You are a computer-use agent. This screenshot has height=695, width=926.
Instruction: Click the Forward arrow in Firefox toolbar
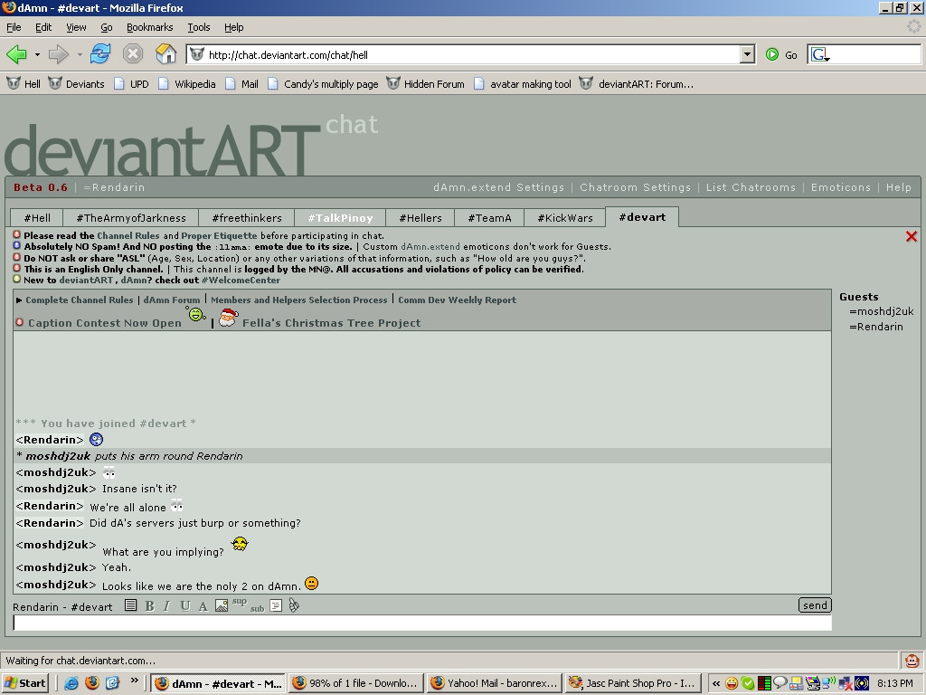[x=59, y=55]
